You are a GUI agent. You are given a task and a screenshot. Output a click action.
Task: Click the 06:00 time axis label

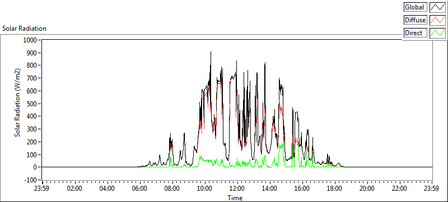tap(140, 189)
